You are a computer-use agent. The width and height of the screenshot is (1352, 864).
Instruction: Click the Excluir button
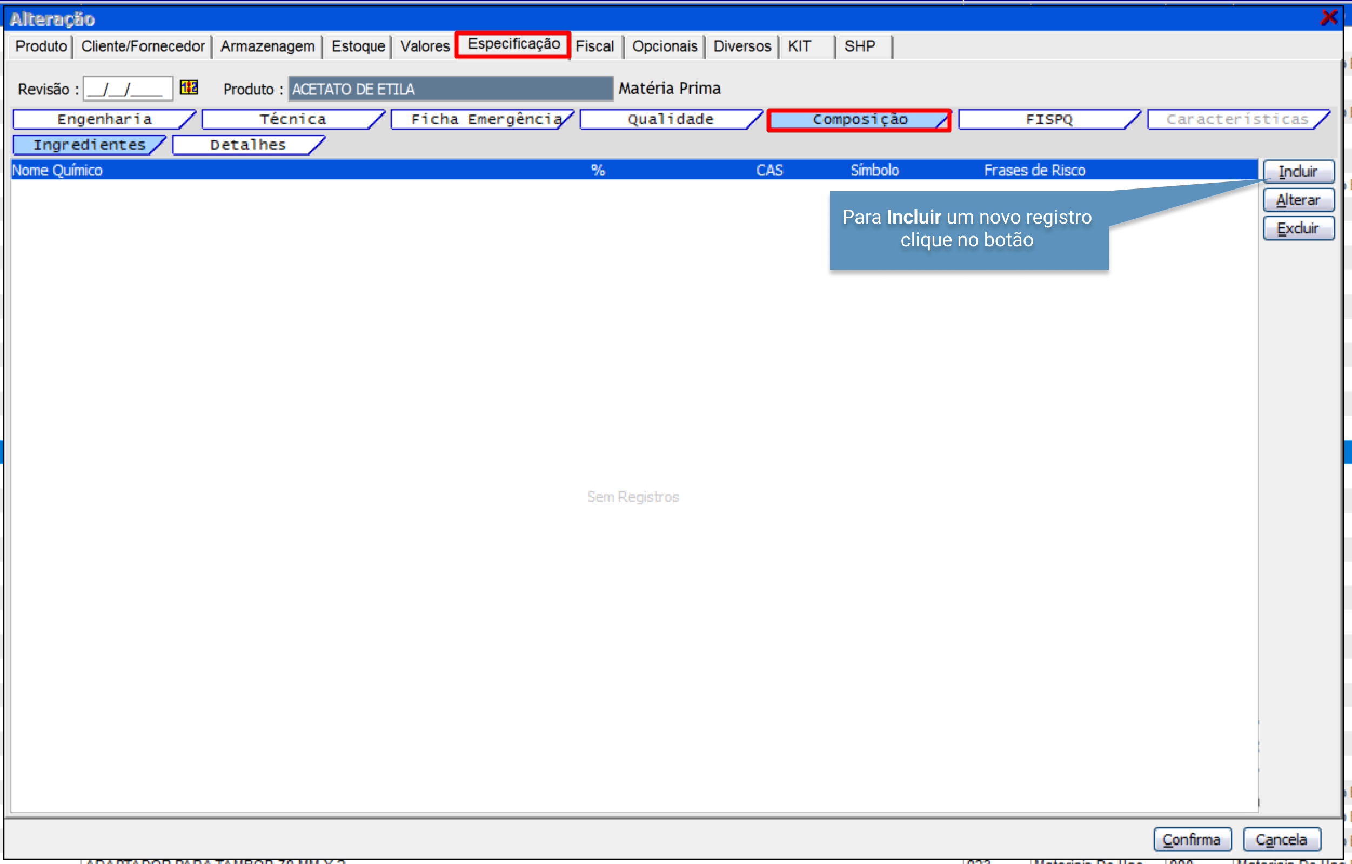(1298, 228)
